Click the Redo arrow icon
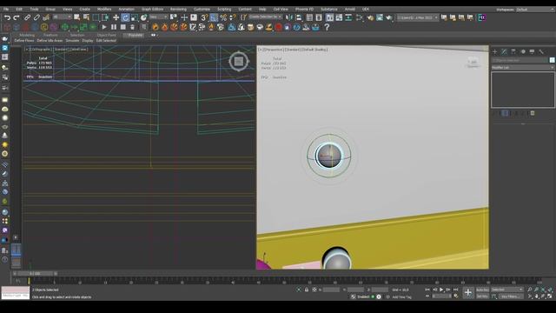The height and width of the screenshot is (313, 556). pos(17,17)
